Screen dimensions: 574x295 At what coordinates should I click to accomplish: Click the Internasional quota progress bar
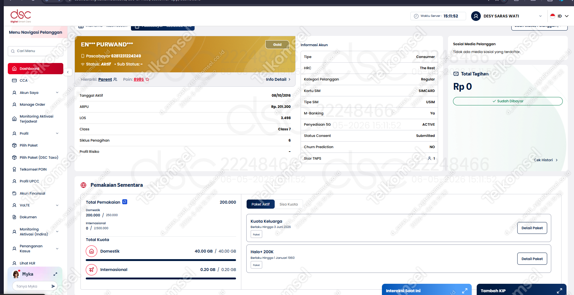(161, 278)
